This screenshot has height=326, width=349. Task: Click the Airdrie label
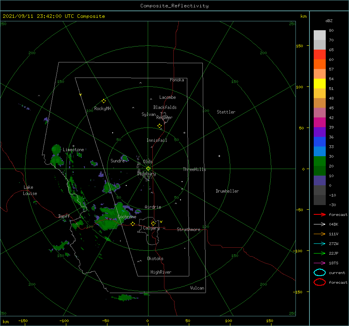pos(153,207)
